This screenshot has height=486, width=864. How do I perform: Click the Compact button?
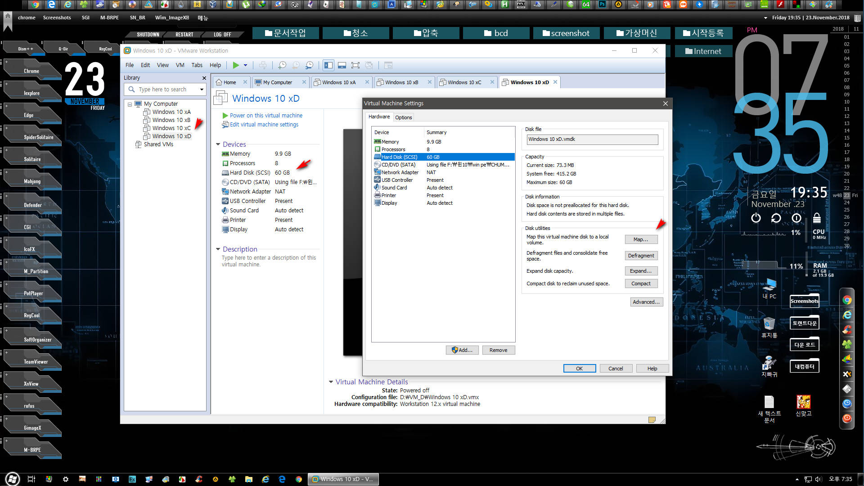click(641, 283)
